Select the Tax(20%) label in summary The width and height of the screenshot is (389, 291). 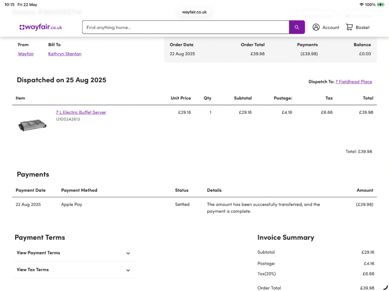pos(266,274)
